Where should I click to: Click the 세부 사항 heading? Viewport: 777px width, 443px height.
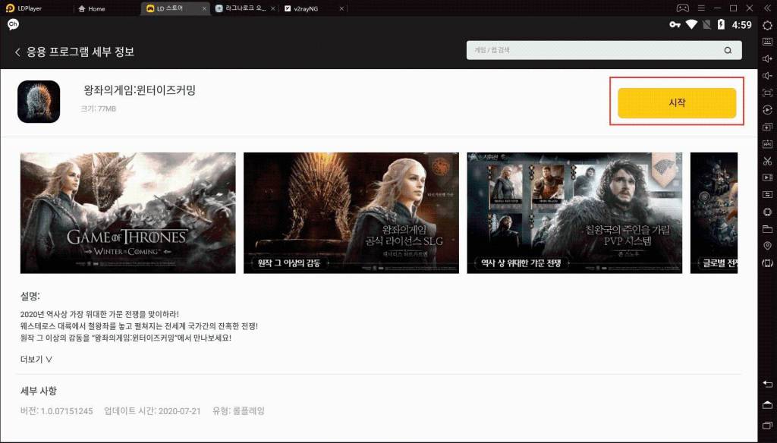39,391
